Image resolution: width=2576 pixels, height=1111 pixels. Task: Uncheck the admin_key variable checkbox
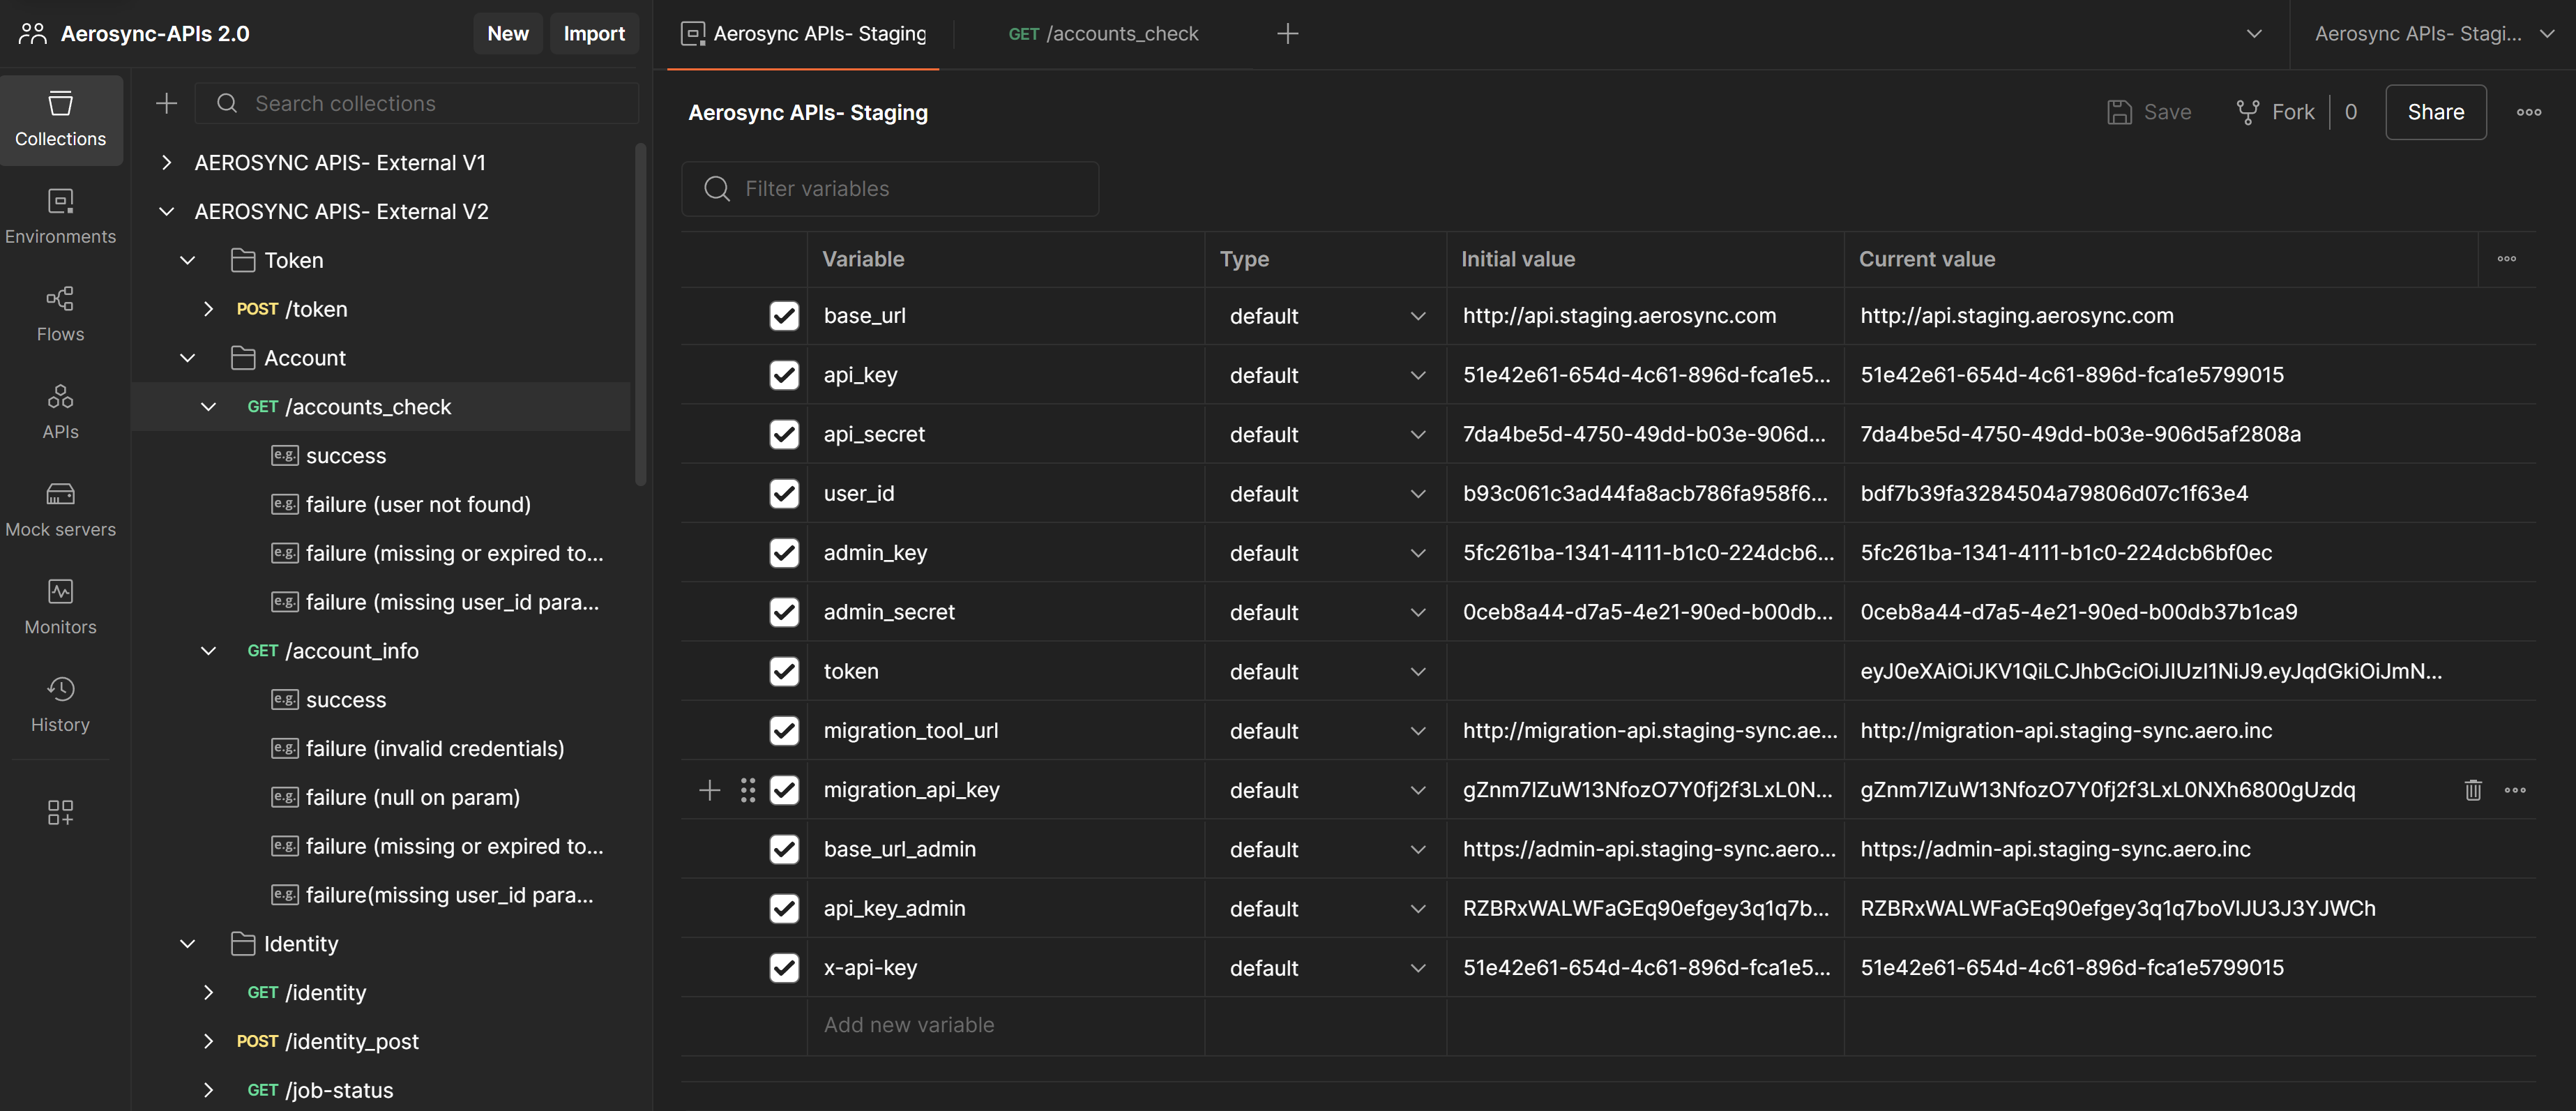click(784, 553)
